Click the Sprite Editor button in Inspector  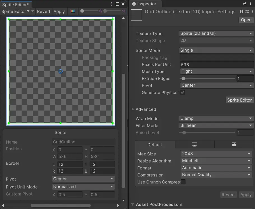239,100
